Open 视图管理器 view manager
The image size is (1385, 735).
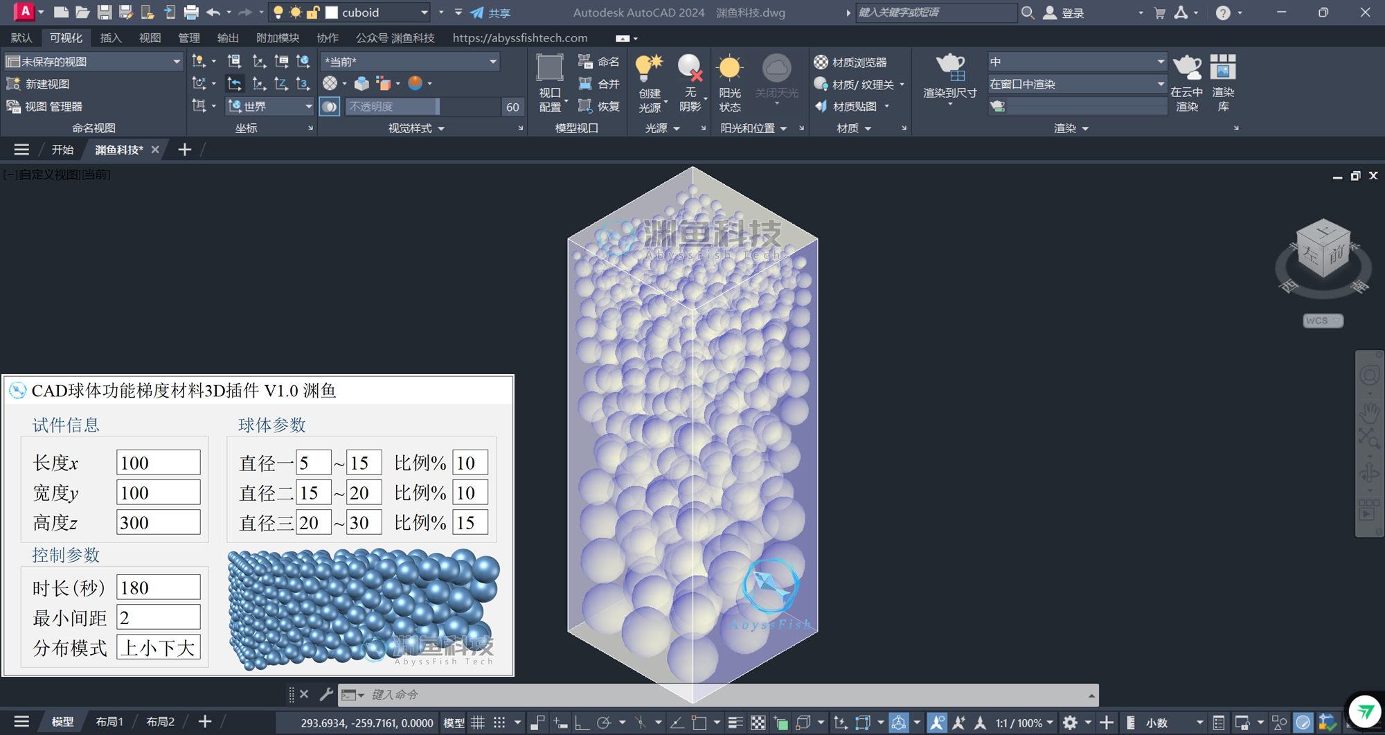pos(44,106)
